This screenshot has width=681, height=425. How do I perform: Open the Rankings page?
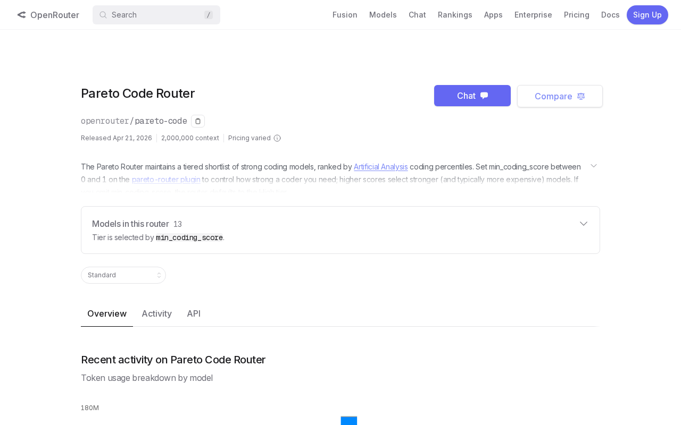coord(455,15)
